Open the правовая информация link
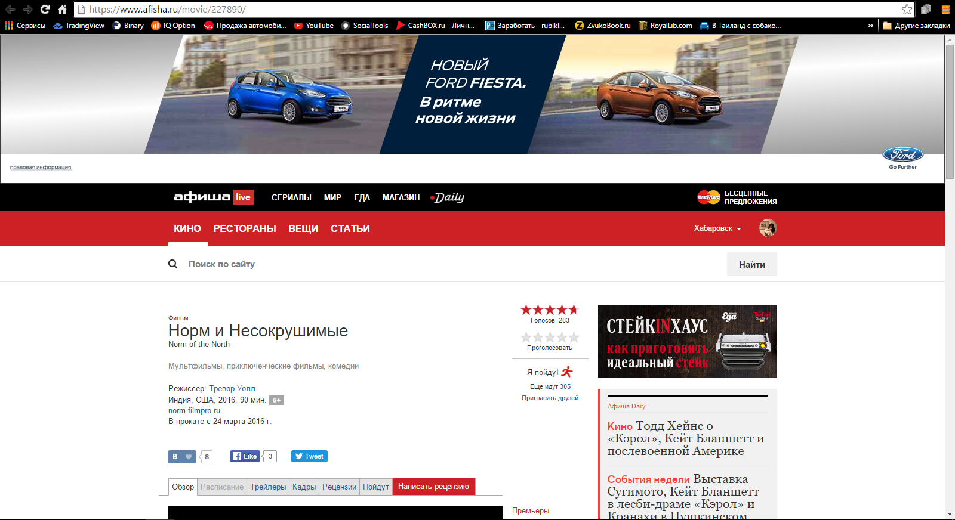Image resolution: width=955 pixels, height=520 pixels. tap(41, 167)
